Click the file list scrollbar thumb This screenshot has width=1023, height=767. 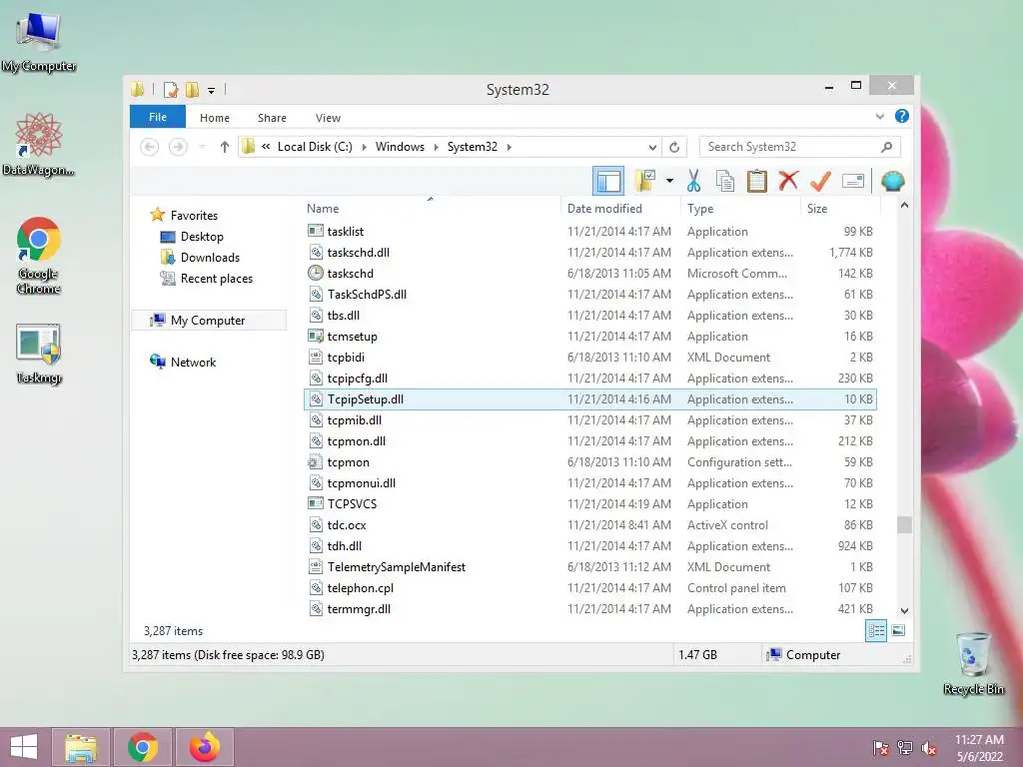coord(904,524)
